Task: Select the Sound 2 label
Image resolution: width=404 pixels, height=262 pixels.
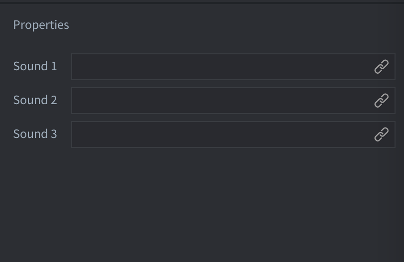Action: click(x=35, y=100)
